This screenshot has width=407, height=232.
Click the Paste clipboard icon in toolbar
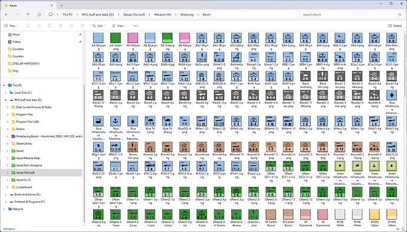(50, 26)
